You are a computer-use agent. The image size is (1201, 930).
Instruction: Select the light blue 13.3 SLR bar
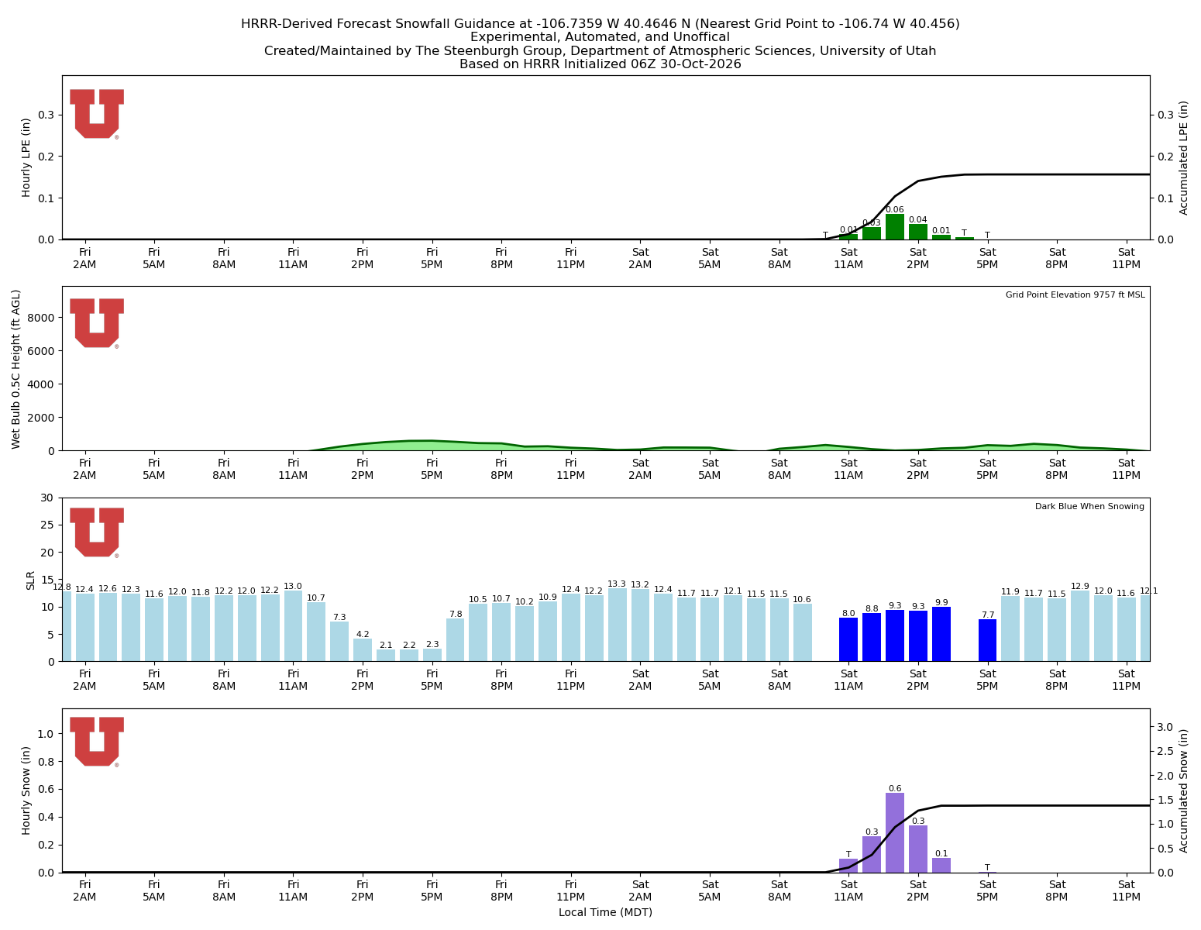[617, 625]
